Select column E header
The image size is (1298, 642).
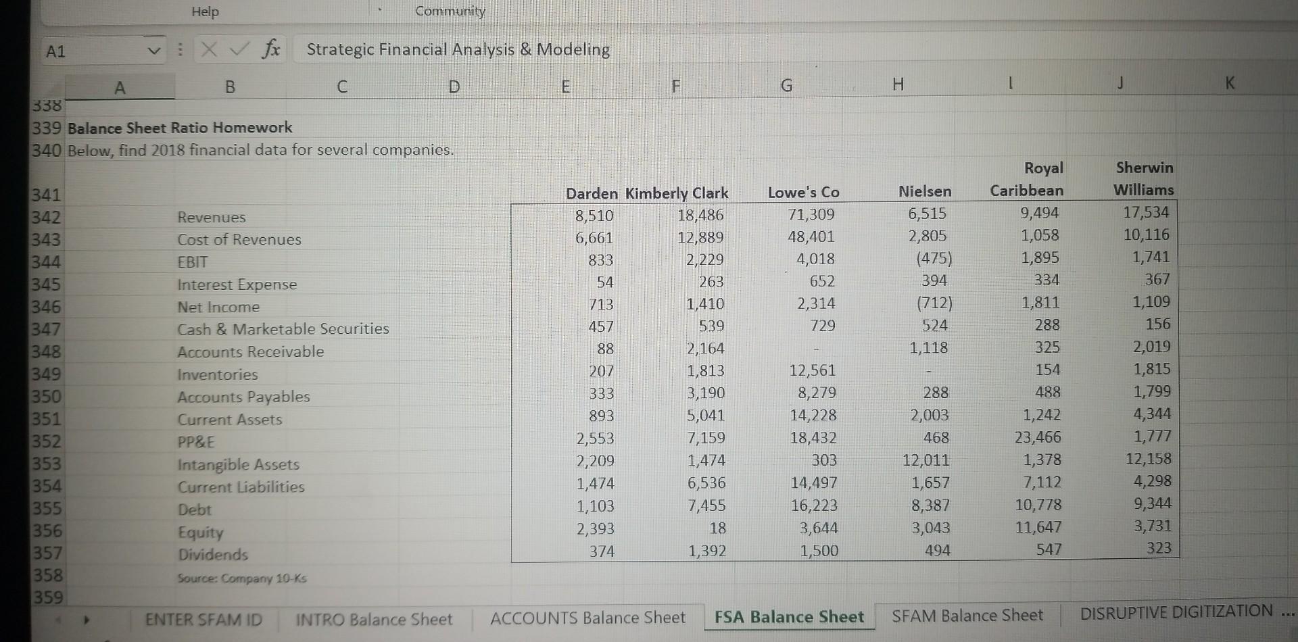pyautogui.click(x=566, y=87)
